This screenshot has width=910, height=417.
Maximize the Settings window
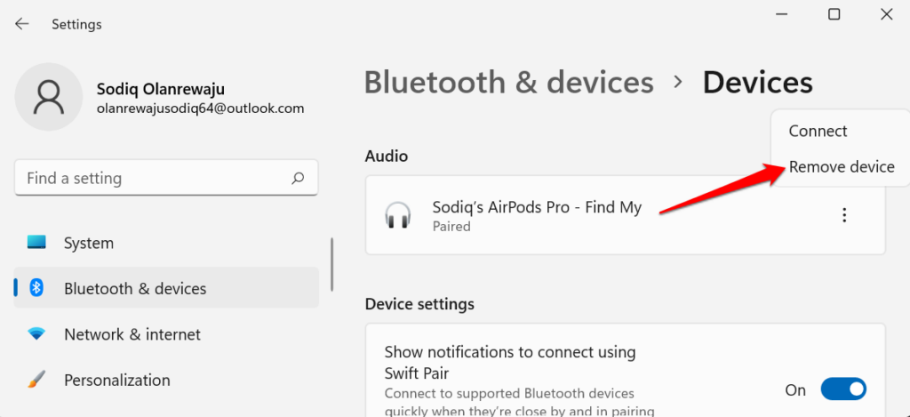834,14
